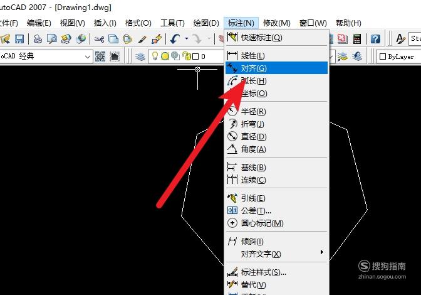Image resolution: width=421 pixels, height=295 pixels.
Task: Toggle layer 0 viewport freeze icon
Action: 175,56
